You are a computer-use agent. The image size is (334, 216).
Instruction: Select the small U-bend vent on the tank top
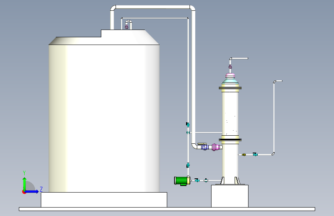tap(128, 24)
